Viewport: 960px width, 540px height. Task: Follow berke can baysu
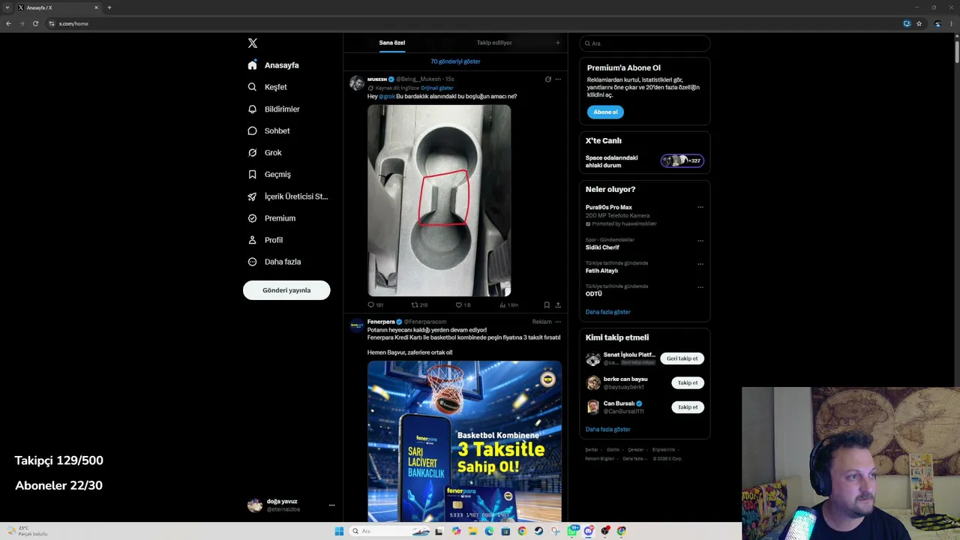(x=688, y=383)
